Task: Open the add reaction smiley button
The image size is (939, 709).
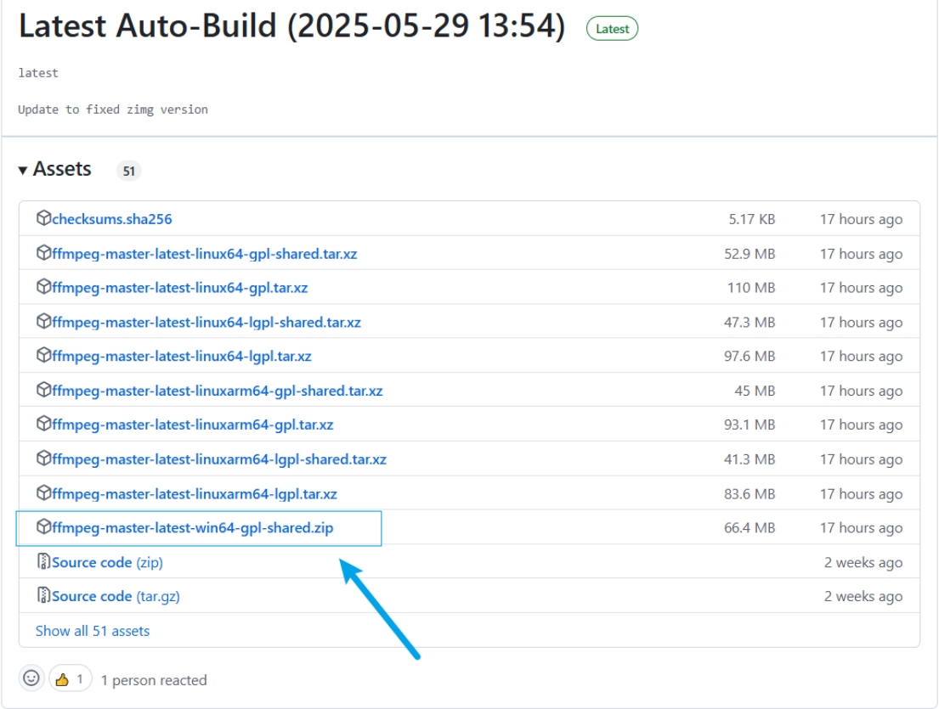Action: click(31, 678)
